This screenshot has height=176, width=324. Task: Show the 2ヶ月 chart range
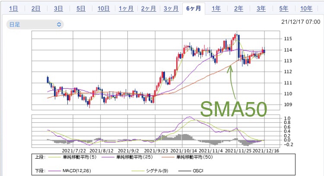click(x=149, y=9)
